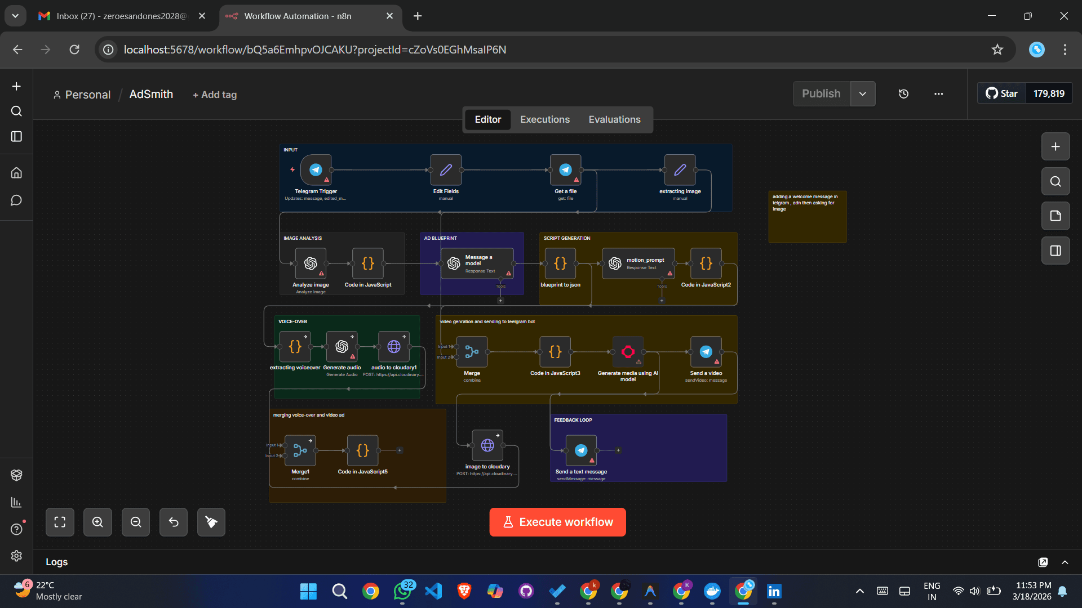Pop out the Logs panel

(1043, 562)
